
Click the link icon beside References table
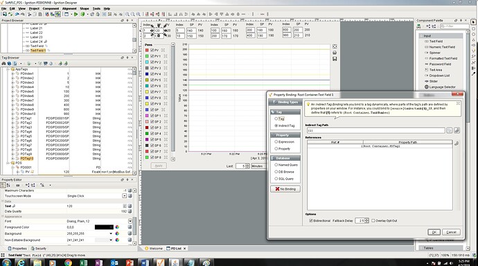pos(457,143)
